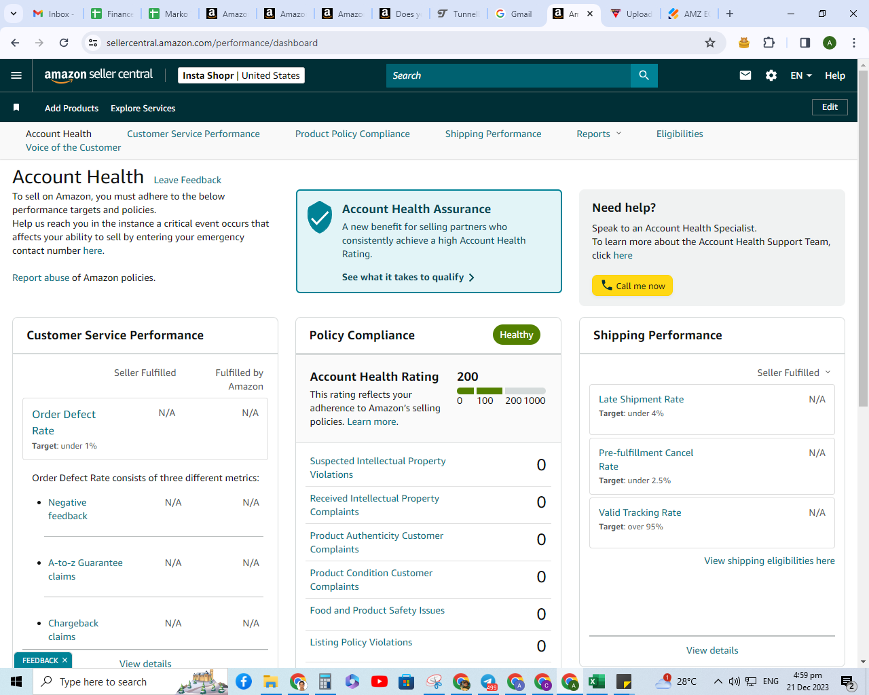The image size is (869, 695).
Task: Open YouTube from the taskbar
Action: click(380, 681)
